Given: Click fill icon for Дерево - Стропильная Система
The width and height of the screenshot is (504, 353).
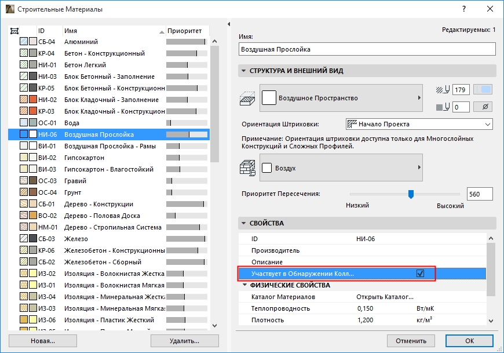Looking at the screenshot, I should click(x=24, y=227).
